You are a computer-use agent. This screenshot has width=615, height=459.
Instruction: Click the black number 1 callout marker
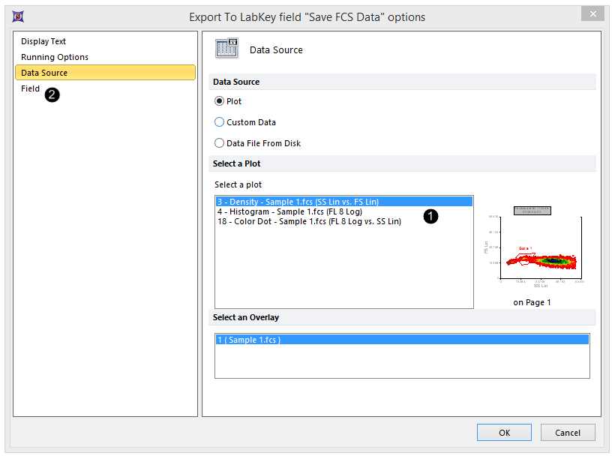430,216
